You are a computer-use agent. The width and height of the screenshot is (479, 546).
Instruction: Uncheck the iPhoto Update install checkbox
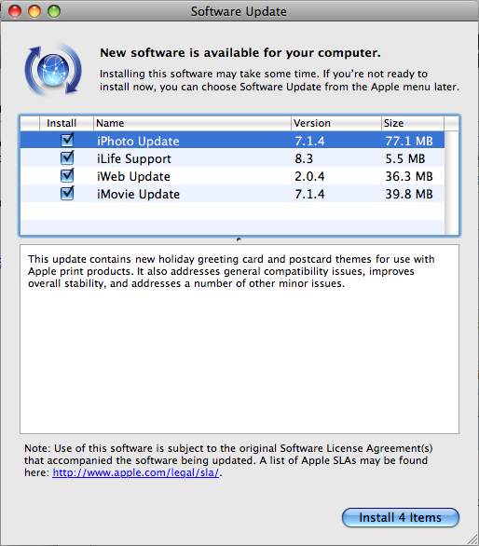67,141
